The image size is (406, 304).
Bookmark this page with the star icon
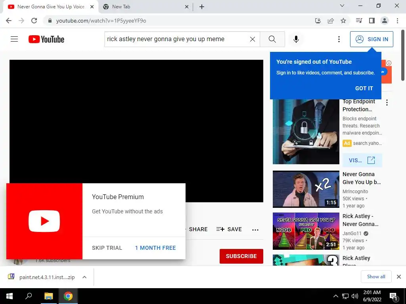pyautogui.click(x=343, y=21)
